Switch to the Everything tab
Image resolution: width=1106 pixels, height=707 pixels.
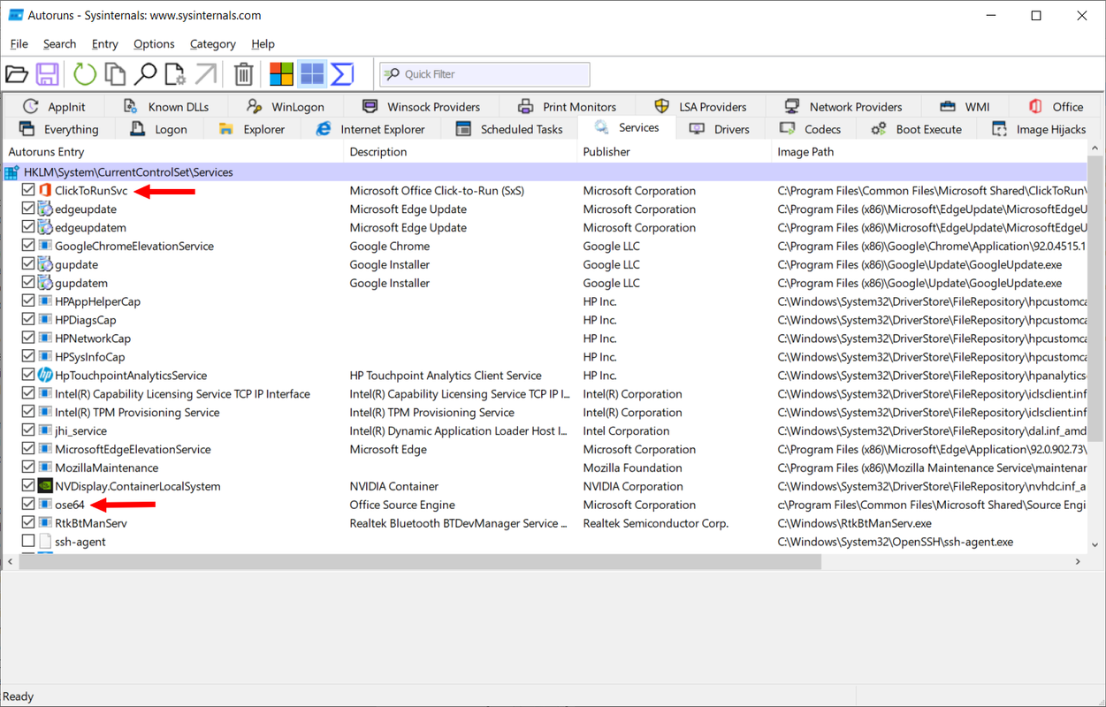(59, 129)
